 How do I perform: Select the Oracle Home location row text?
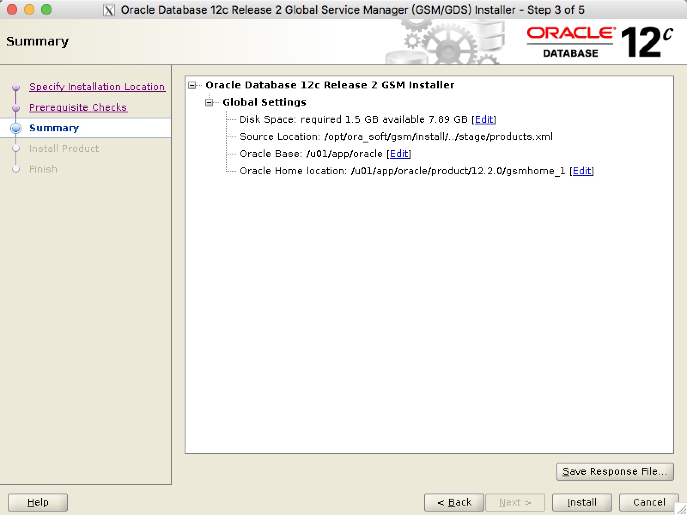[x=402, y=171]
